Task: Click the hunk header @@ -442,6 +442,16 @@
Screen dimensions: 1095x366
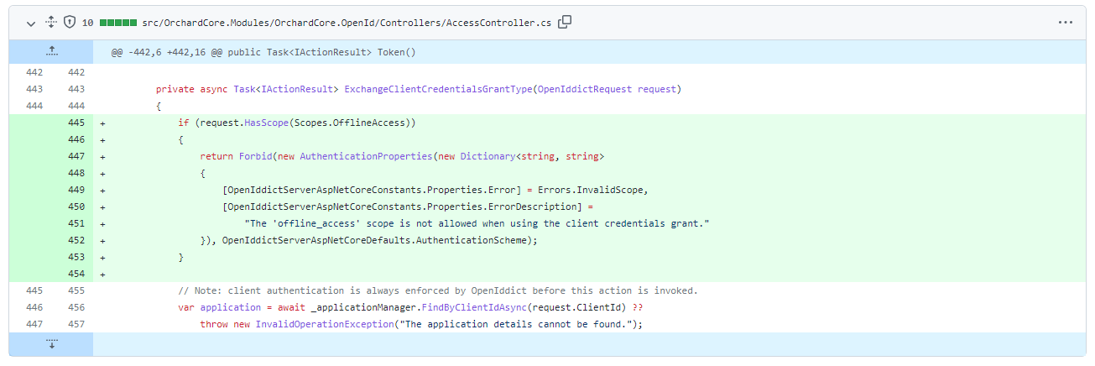Action: [263, 52]
